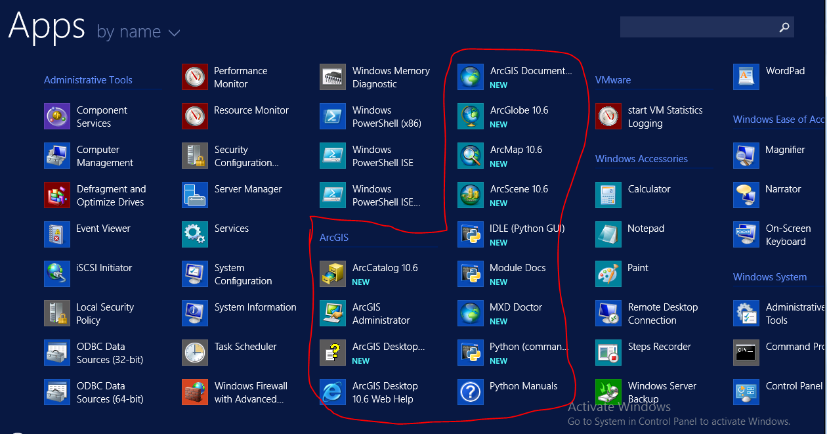
Task: Launch MXD Doctor icon
Action: 471,314
